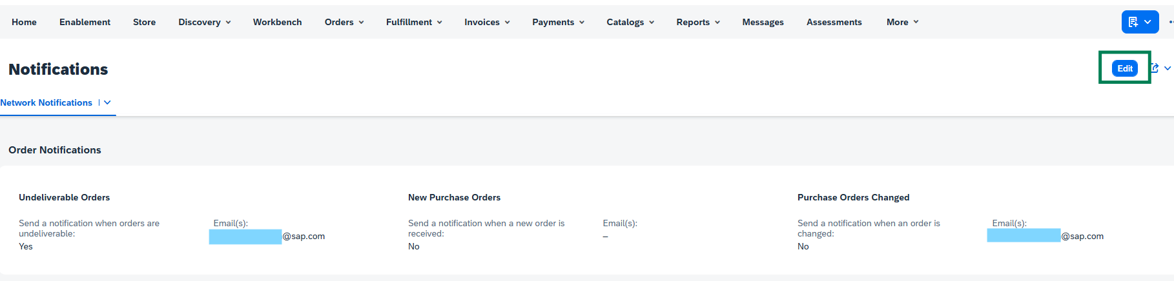Screen dimensions: 1174x281
Task: Expand the Reports menu
Action: [x=698, y=22]
